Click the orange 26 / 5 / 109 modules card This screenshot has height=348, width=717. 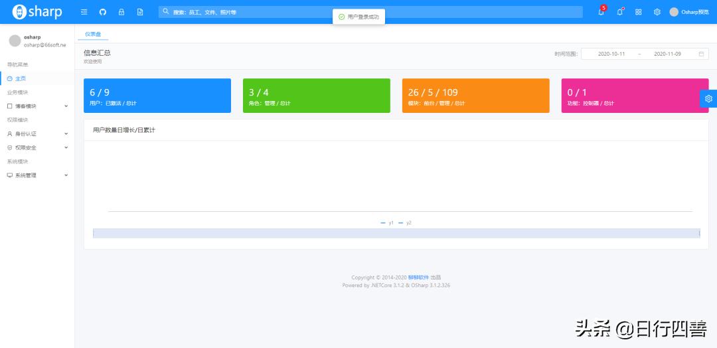point(475,96)
